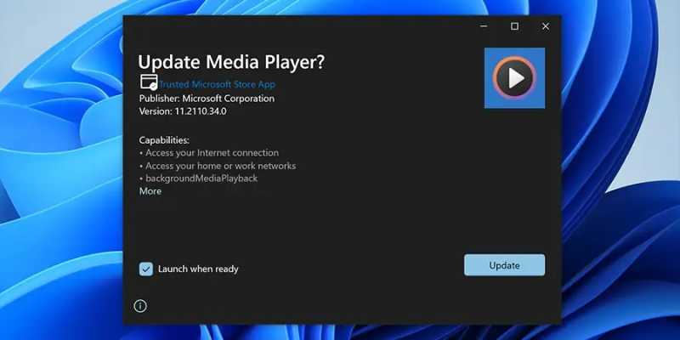
Task: Maximize the installer window
Action: [x=514, y=26]
